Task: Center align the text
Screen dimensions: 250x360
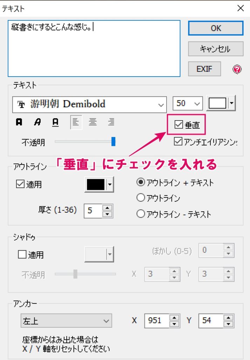Action: pyautogui.click(x=93, y=122)
